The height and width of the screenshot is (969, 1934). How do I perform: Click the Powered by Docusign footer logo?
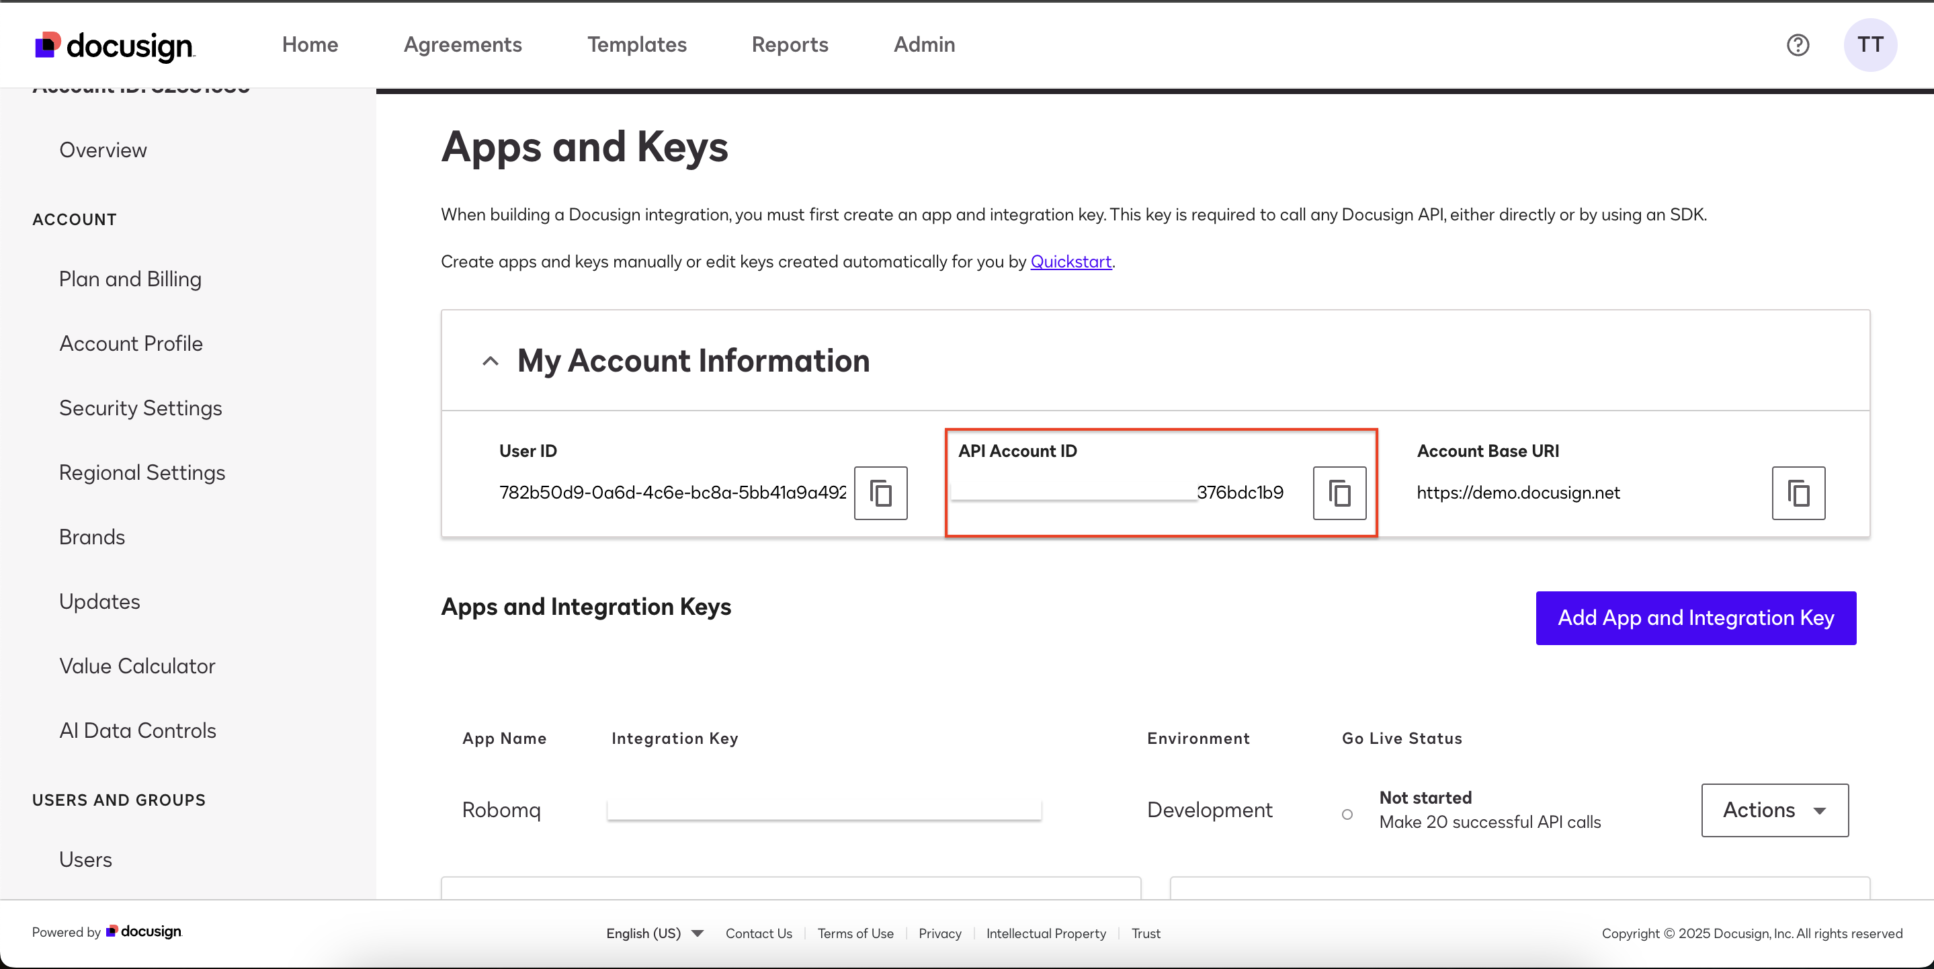pos(144,931)
